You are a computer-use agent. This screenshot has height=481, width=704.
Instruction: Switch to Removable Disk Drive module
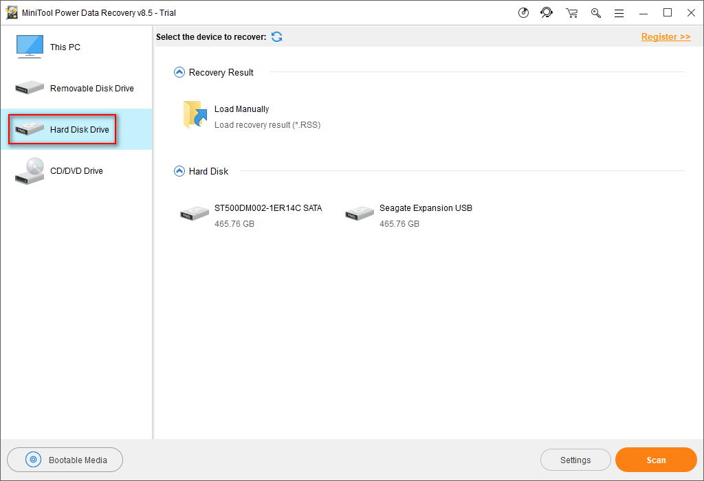point(76,88)
